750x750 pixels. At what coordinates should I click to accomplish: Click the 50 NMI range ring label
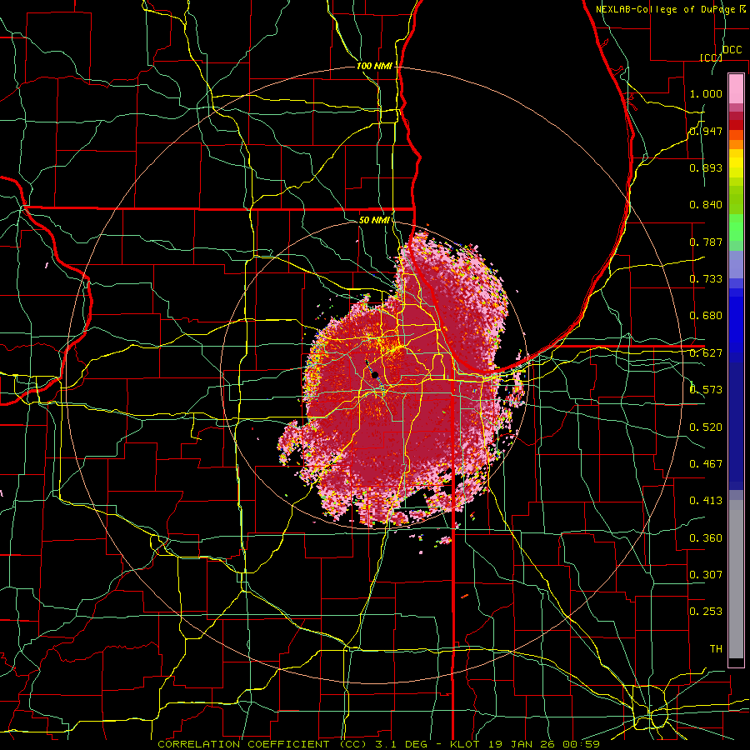click(x=374, y=220)
